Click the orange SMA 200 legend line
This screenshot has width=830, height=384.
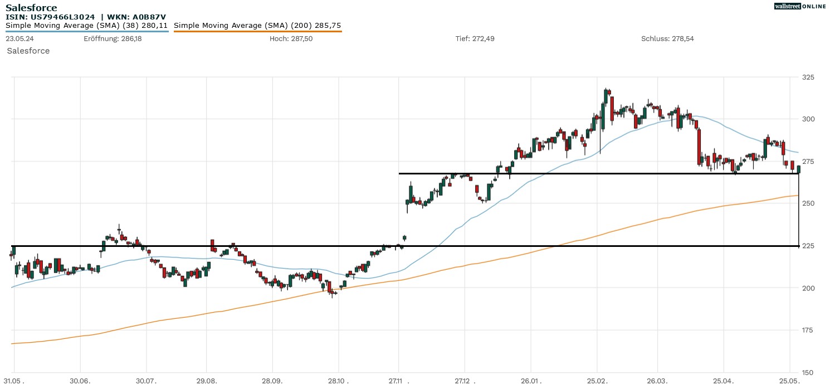257,31
